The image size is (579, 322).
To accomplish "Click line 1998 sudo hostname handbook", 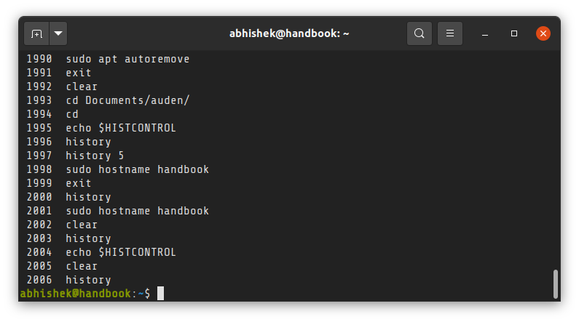I will tap(118, 169).
